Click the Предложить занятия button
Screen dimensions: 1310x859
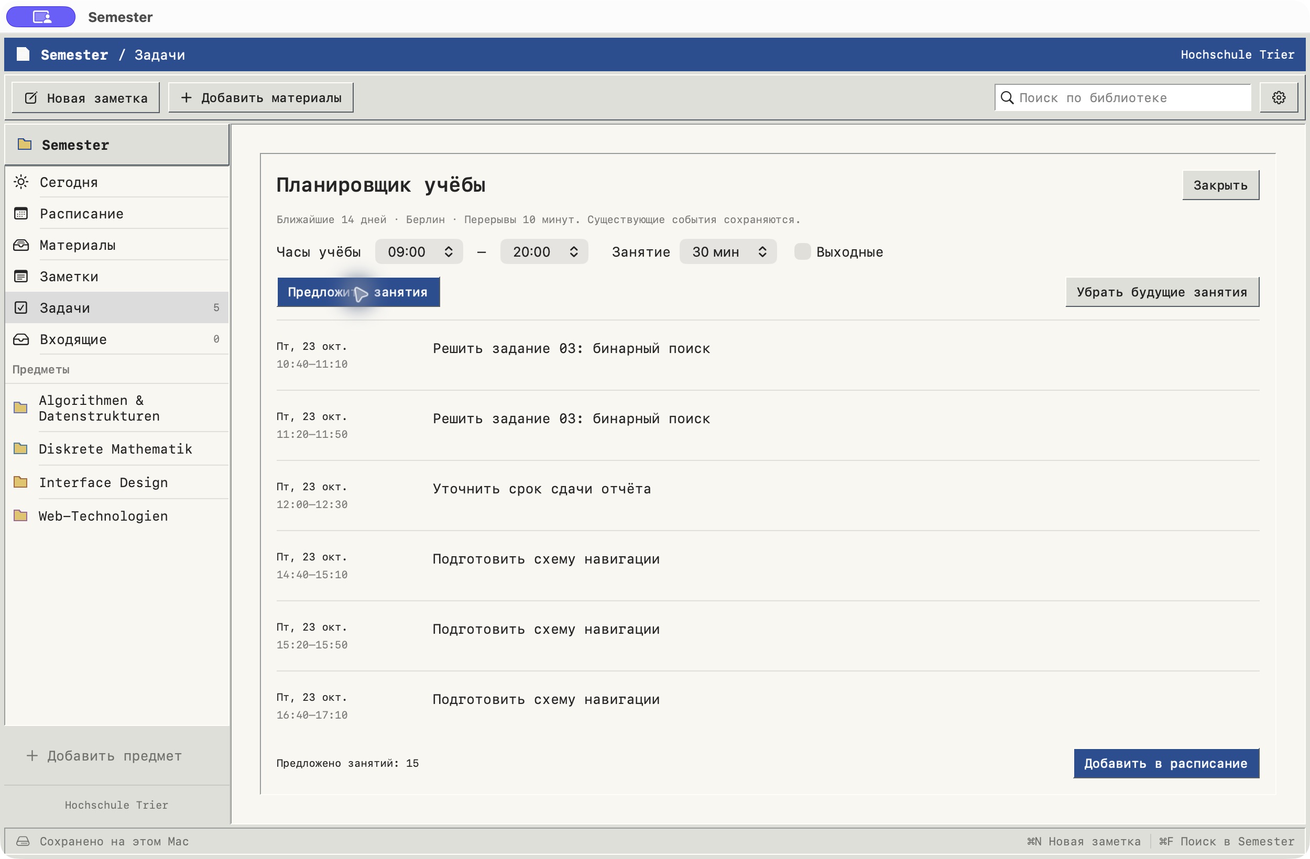point(358,292)
